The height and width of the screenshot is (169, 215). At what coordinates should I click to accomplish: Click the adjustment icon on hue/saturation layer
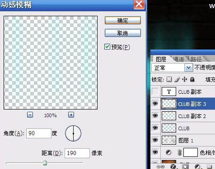pyautogui.click(x=168, y=152)
